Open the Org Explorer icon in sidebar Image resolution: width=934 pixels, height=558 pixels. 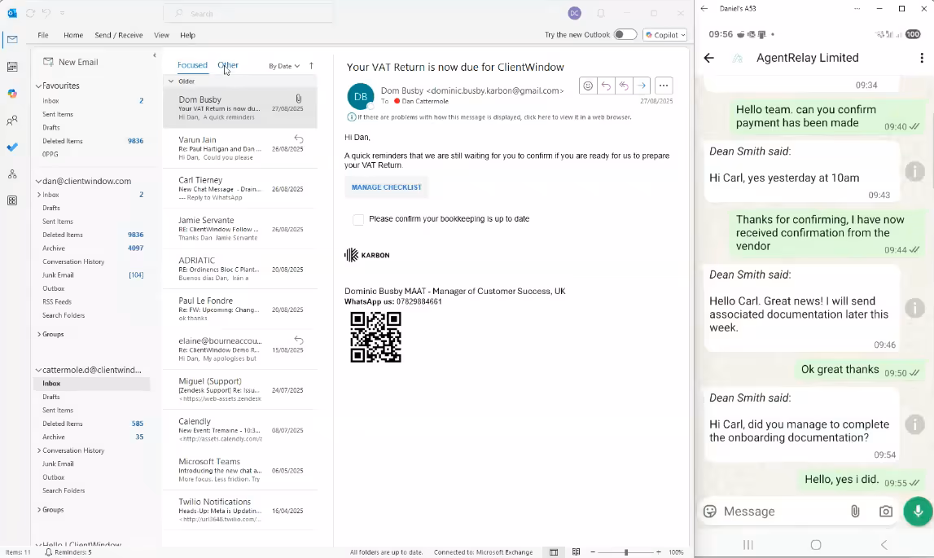12,174
